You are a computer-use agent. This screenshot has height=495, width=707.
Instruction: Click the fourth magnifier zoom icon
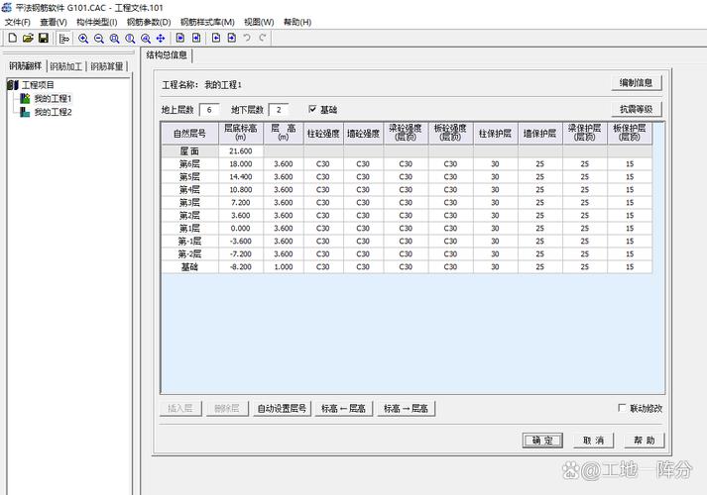coord(130,39)
